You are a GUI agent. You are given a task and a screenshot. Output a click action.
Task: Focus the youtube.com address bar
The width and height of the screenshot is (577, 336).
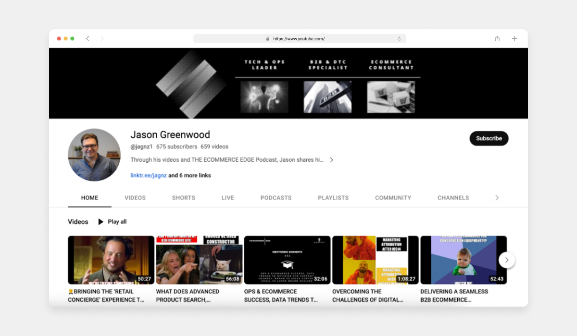click(x=300, y=39)
